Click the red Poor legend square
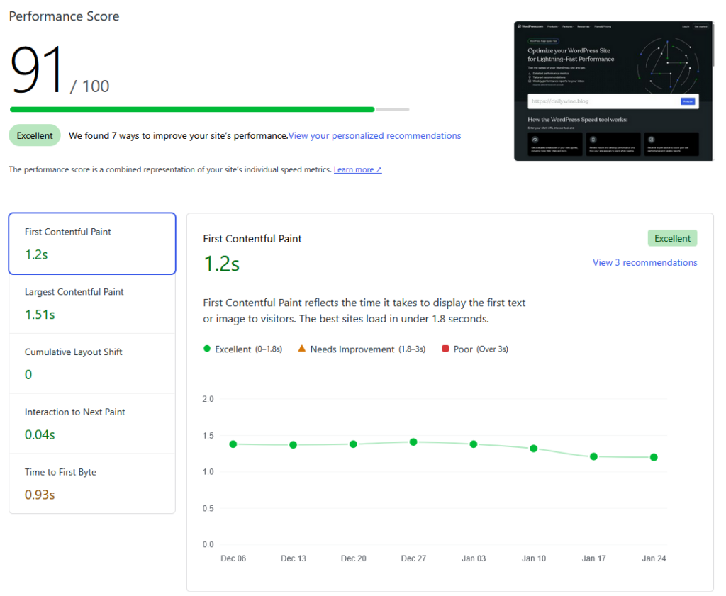 [x=445, y=349]
